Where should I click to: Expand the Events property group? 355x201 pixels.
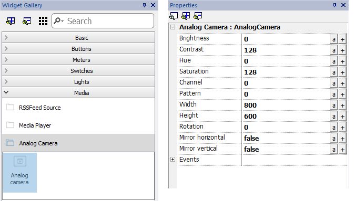[x=173, y=160]
